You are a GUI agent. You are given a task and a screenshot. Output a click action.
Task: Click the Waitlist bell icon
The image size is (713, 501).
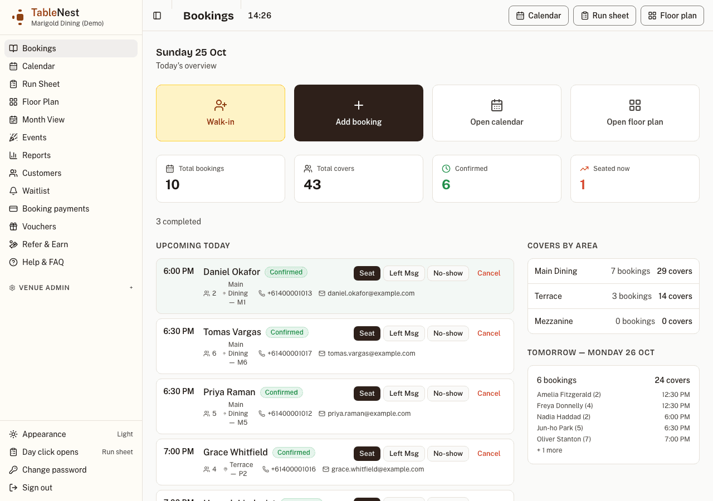tap(13, 191)
